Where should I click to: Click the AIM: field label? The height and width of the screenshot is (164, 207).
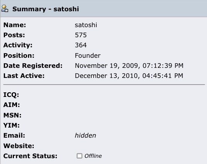(12, 105)
